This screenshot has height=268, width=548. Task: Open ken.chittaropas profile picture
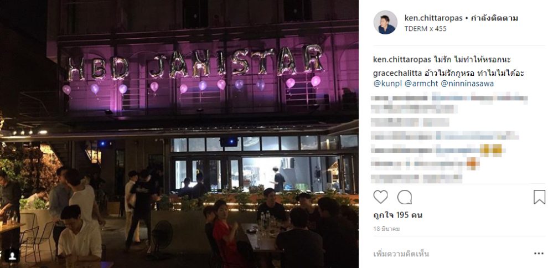click(385, 22)
